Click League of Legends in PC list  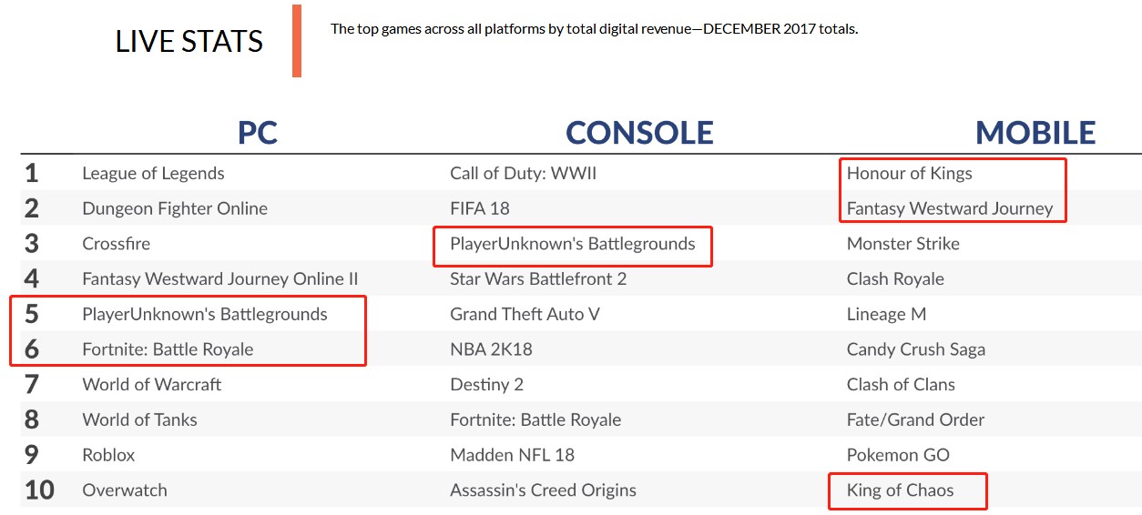153,173
